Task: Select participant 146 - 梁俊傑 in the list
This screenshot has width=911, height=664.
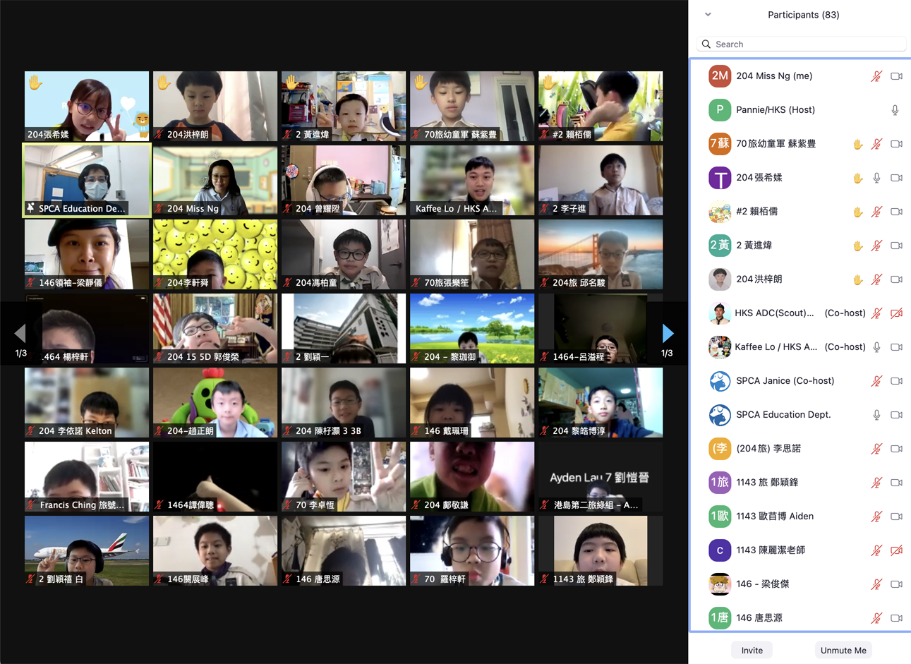Action: coord(762,584)
